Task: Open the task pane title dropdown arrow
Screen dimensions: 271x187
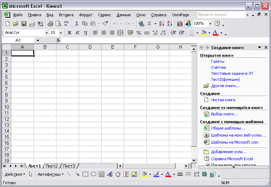Action: pos(259,48)
